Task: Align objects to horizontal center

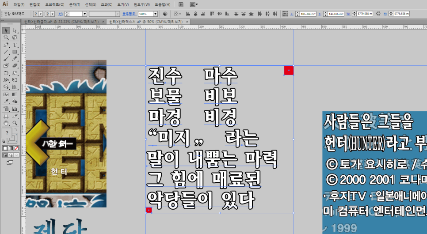Action: tap(195, 14)
